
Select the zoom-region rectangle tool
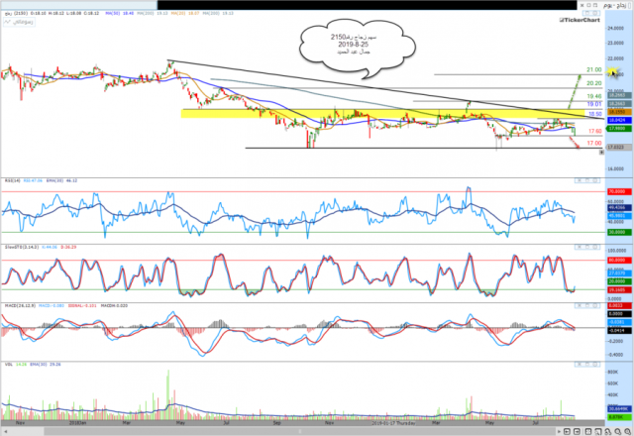(598, 432)
